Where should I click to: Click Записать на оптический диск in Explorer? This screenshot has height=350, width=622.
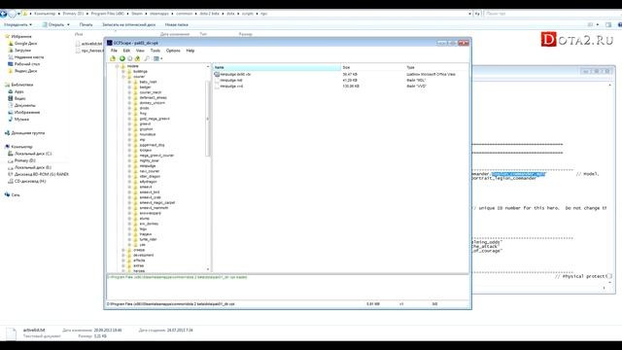[128, 24]
